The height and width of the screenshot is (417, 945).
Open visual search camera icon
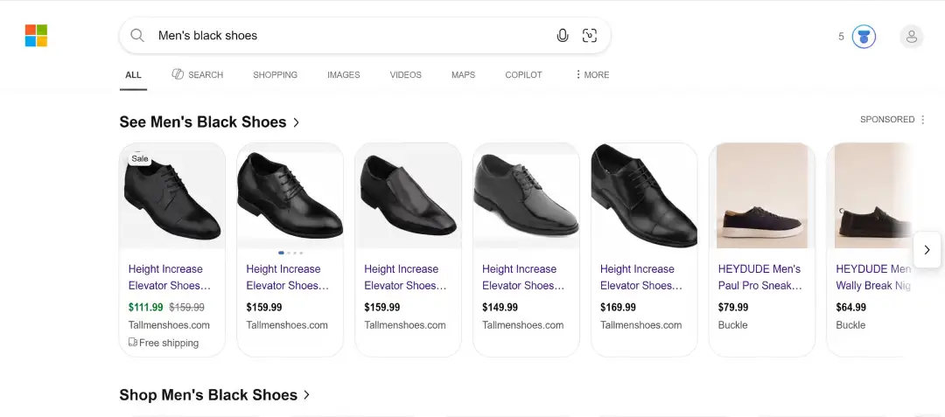pyautogui.click(x=590, y=36)
